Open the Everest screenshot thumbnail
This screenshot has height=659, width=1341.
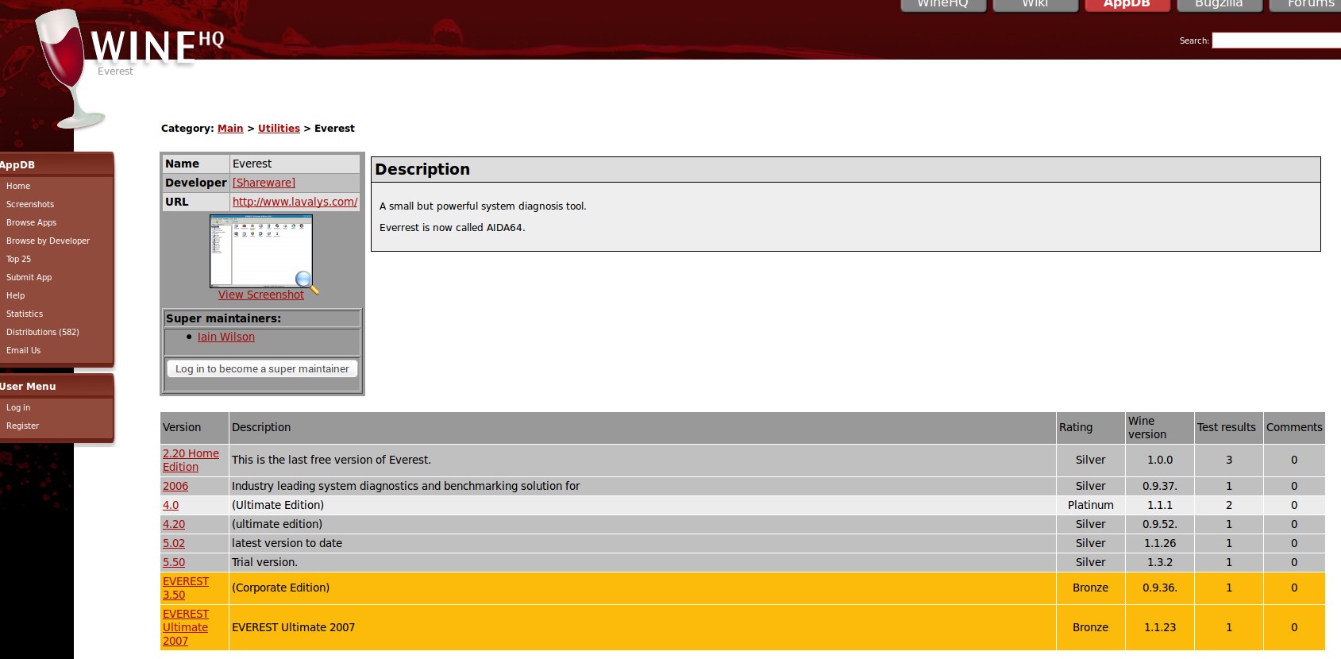[x=260, y=250]
